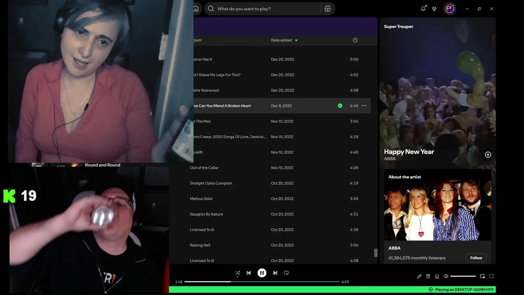Screen dimensions: 524x295
Task: Toggle repeat mode
Action: 286,273
